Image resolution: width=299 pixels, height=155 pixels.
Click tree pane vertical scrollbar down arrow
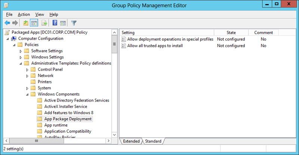(x=114, y=135)
